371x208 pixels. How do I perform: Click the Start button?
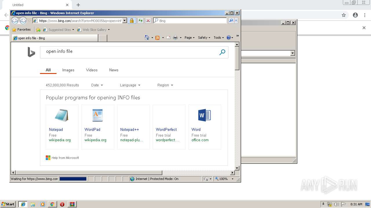tap(8, 204)
